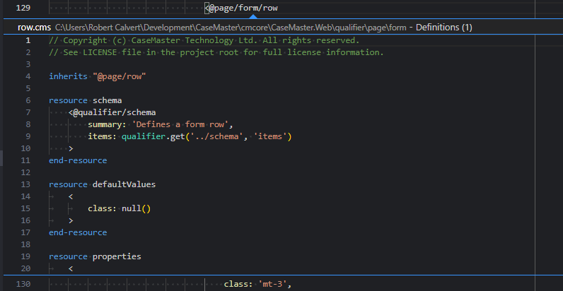Click the resource properties declaration
This screenshot has height=291, width=563.
point(95,256)
